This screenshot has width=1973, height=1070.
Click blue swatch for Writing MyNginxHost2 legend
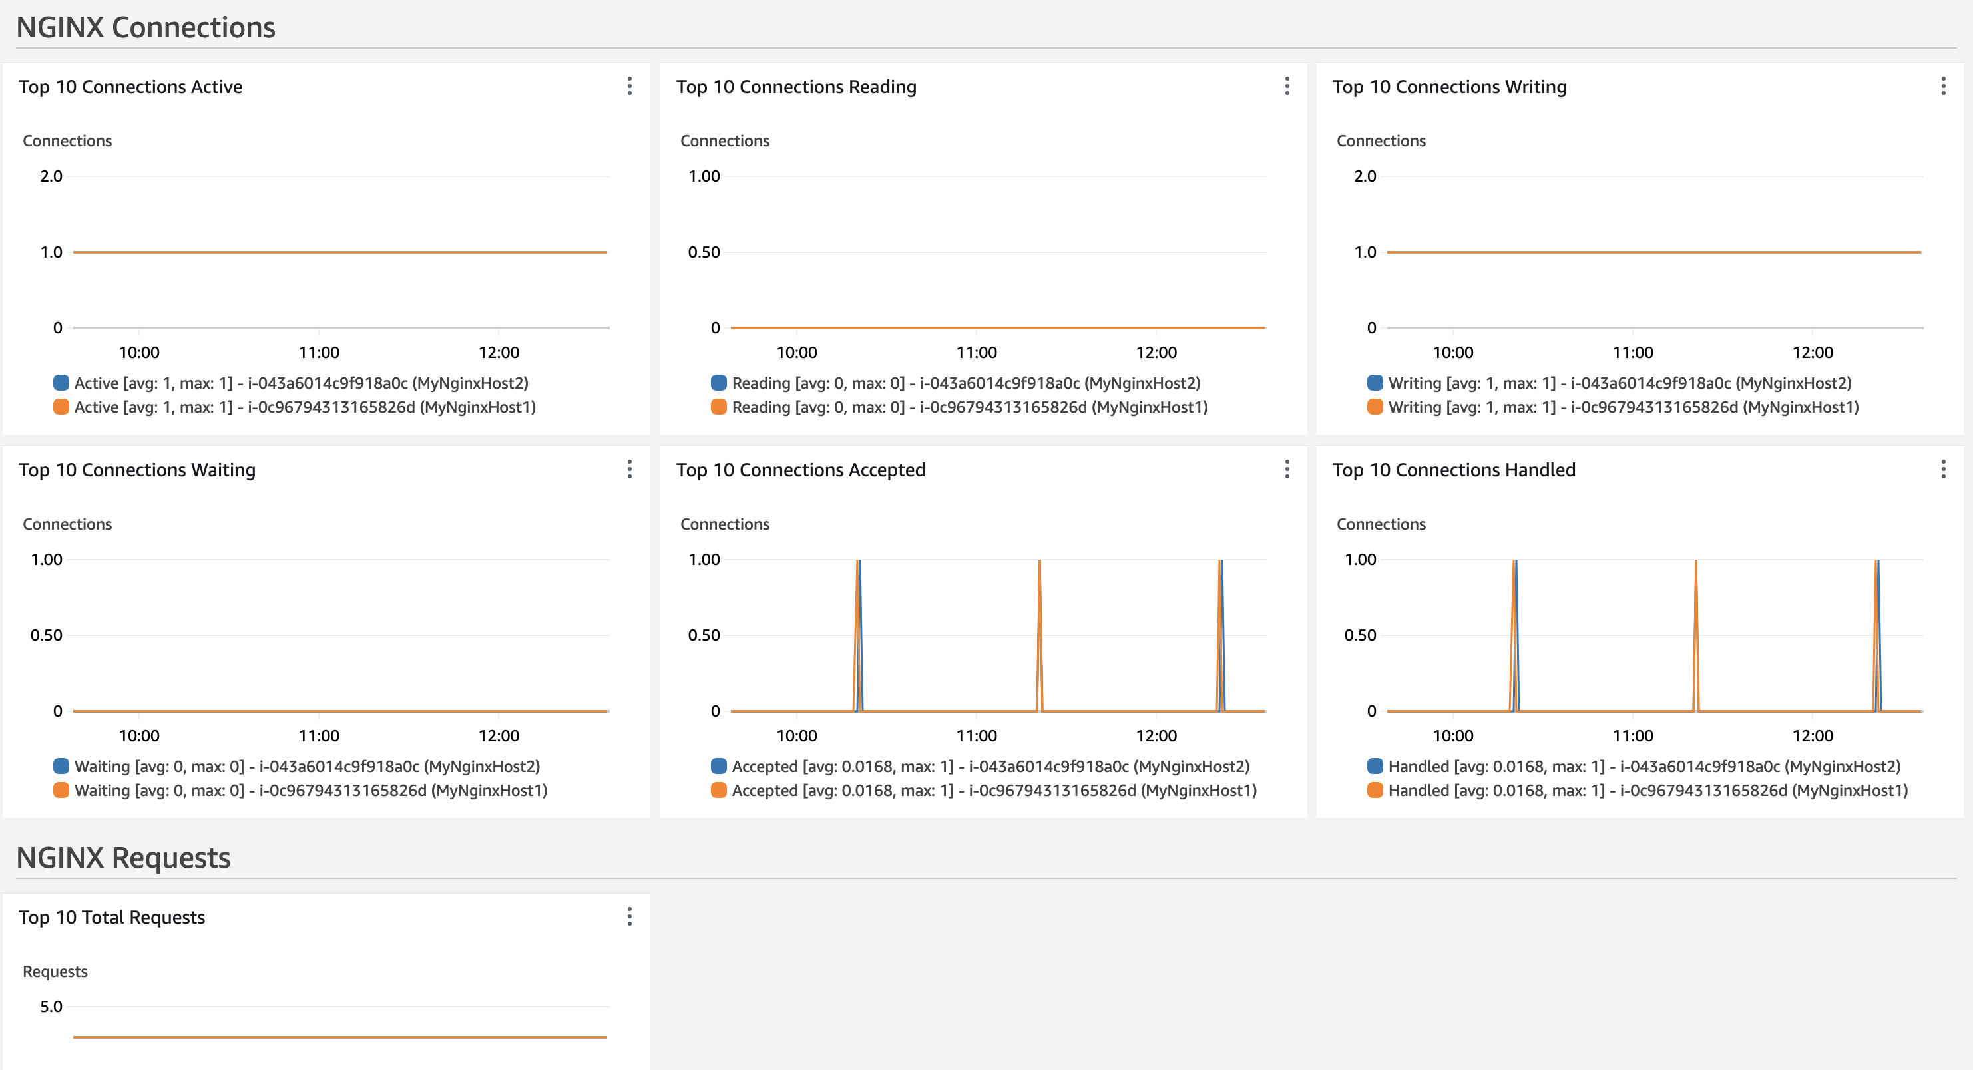tap(1375, 382)
